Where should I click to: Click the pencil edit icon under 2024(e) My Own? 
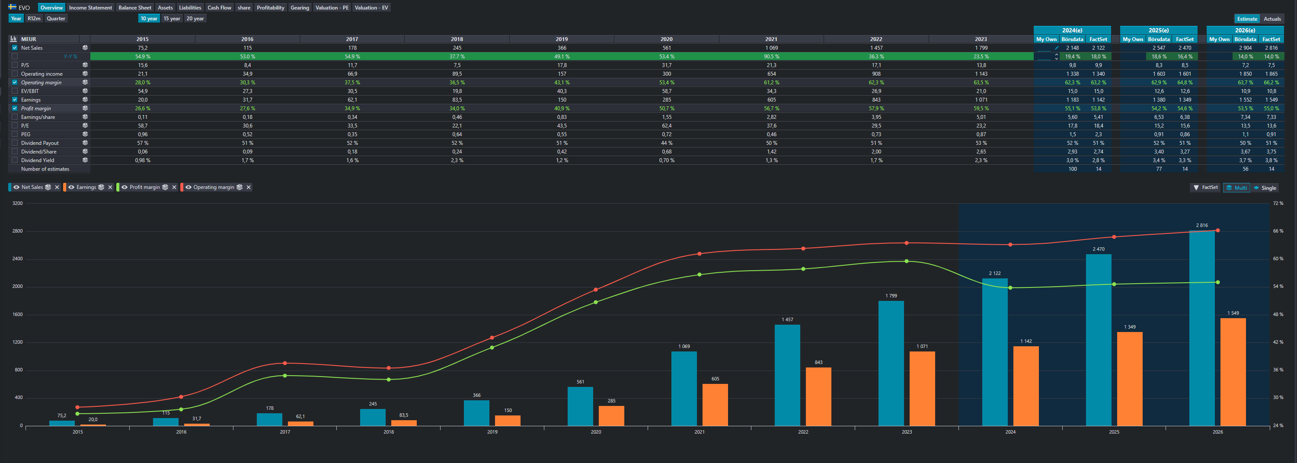(x=1056, y=48)
